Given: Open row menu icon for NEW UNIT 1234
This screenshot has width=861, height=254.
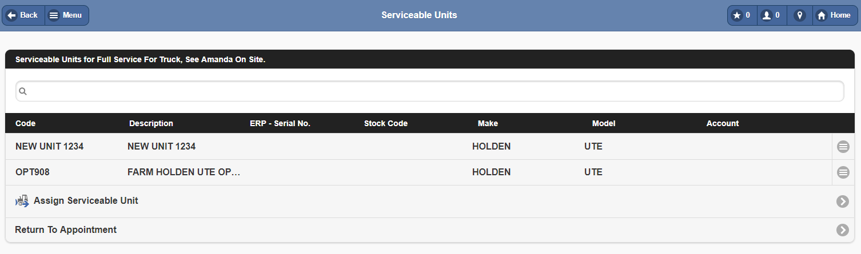Looking at the screenshot, I should (x=843, y=147).
